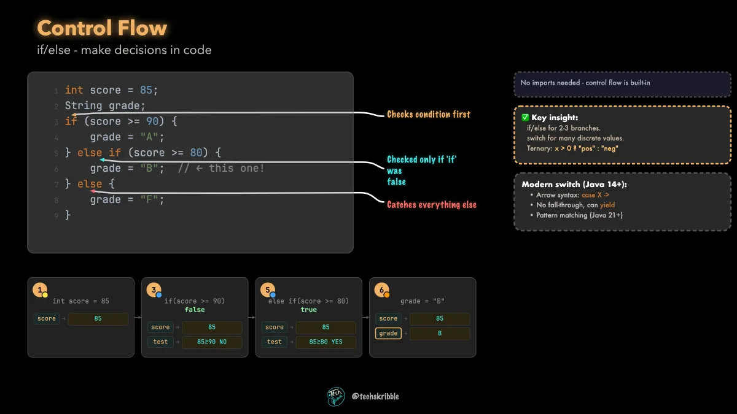
Task: Click the "Checks condition first" annotation
Action: click(x=429, y=115)
